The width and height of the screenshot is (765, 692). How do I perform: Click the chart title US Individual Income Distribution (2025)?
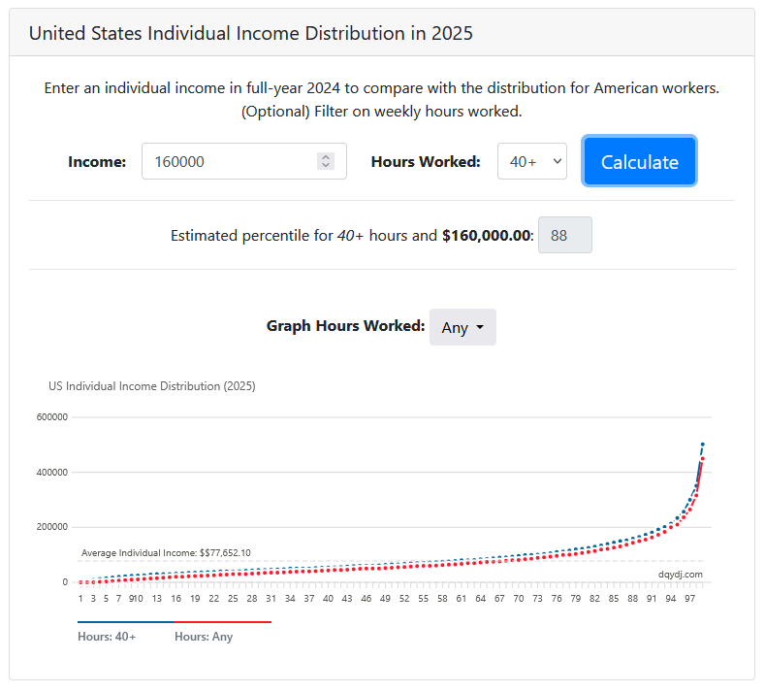tap(151, 386)
